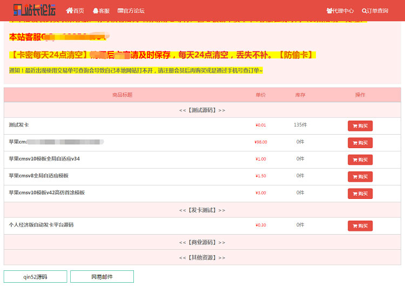
Task: Open the qin52源码 link
Action: tap(35, 277)
